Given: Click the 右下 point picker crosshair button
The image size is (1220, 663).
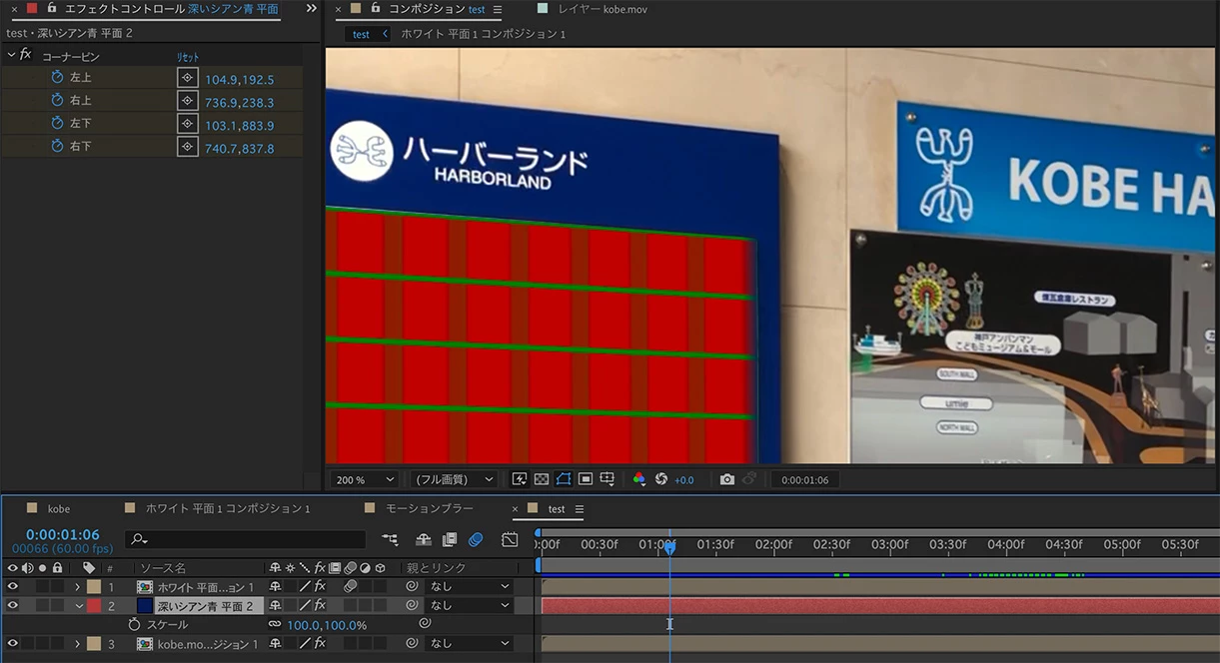Looking at the screenshot, I should pos(187,146).
